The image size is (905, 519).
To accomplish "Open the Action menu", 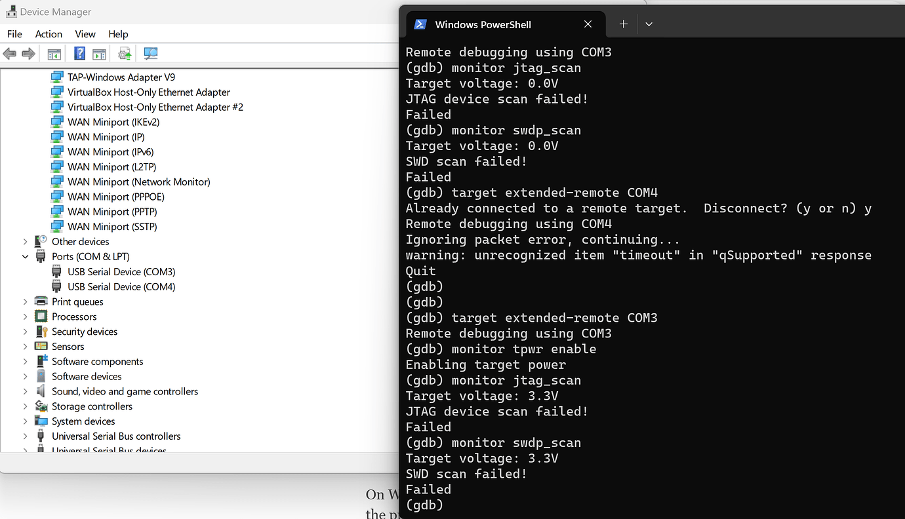I will click(49, 34).
